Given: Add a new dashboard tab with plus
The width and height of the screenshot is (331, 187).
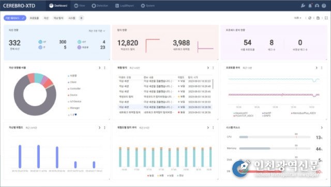Looking at the screenshot, I should point(81,18).
